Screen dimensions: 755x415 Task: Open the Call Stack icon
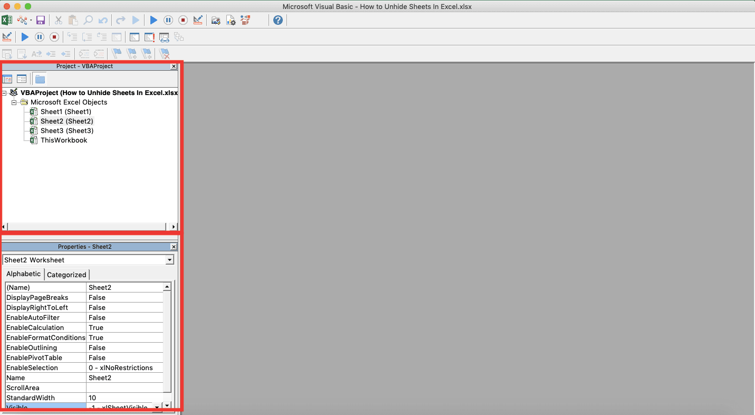click(179, 37)
